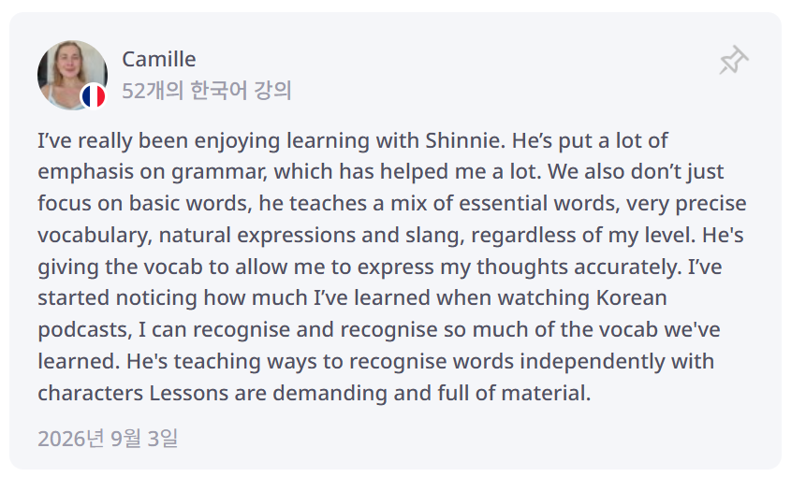Click the review date 2026년 9월 3일
Image resolution: width=791 pixels, height=477 pixels.
tap(108, 438)
